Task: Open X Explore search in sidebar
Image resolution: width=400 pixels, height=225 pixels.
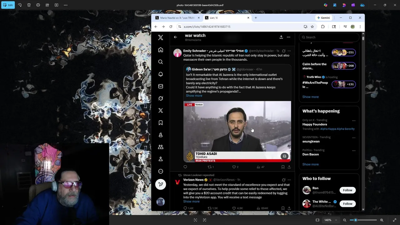Action: (161, 62)
